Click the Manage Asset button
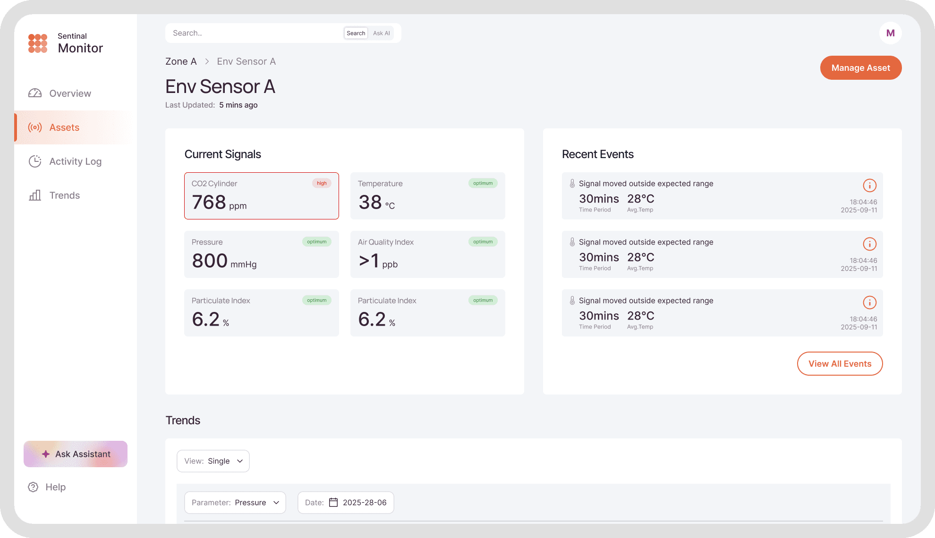The width and height of the screenshot is (935, 538). pyautogui.click(x=860, y=68)
